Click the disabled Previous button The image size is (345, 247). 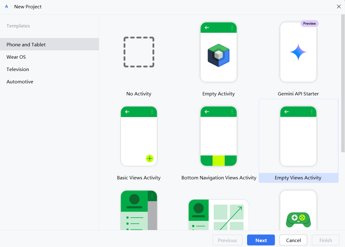[x=227, y=240]
